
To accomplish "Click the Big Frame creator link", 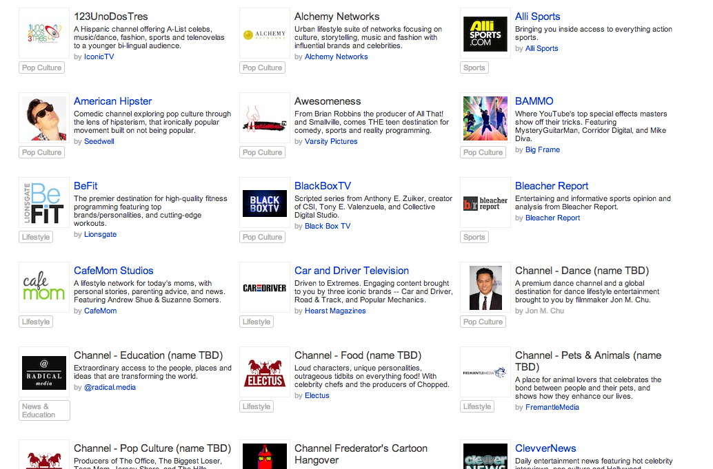I will (543, 150).
